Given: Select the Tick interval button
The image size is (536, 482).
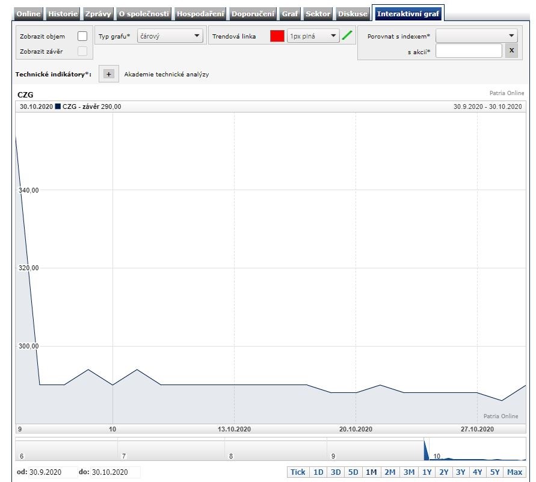Looking at the screenshot, I should 298,472.
